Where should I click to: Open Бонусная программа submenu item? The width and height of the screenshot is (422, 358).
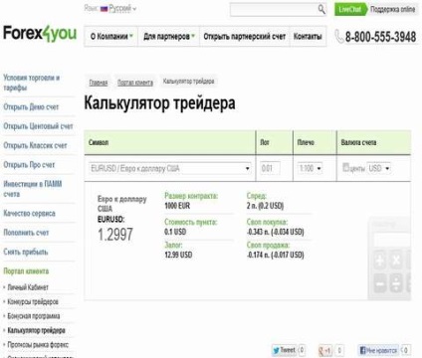[x=34, y=316]
